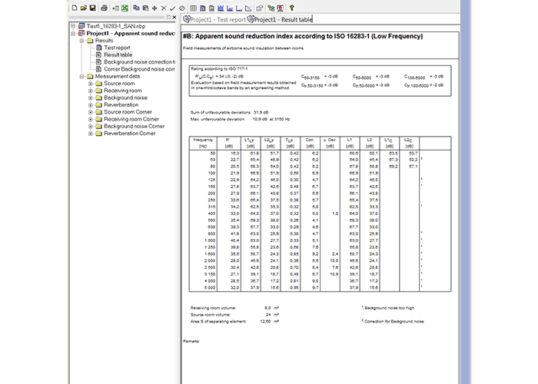Image resolution: width=538 pixels, height=384 pixels.
Task: Click the circle-slash exclude toolbar icon
Action: [x=182, y=8]
